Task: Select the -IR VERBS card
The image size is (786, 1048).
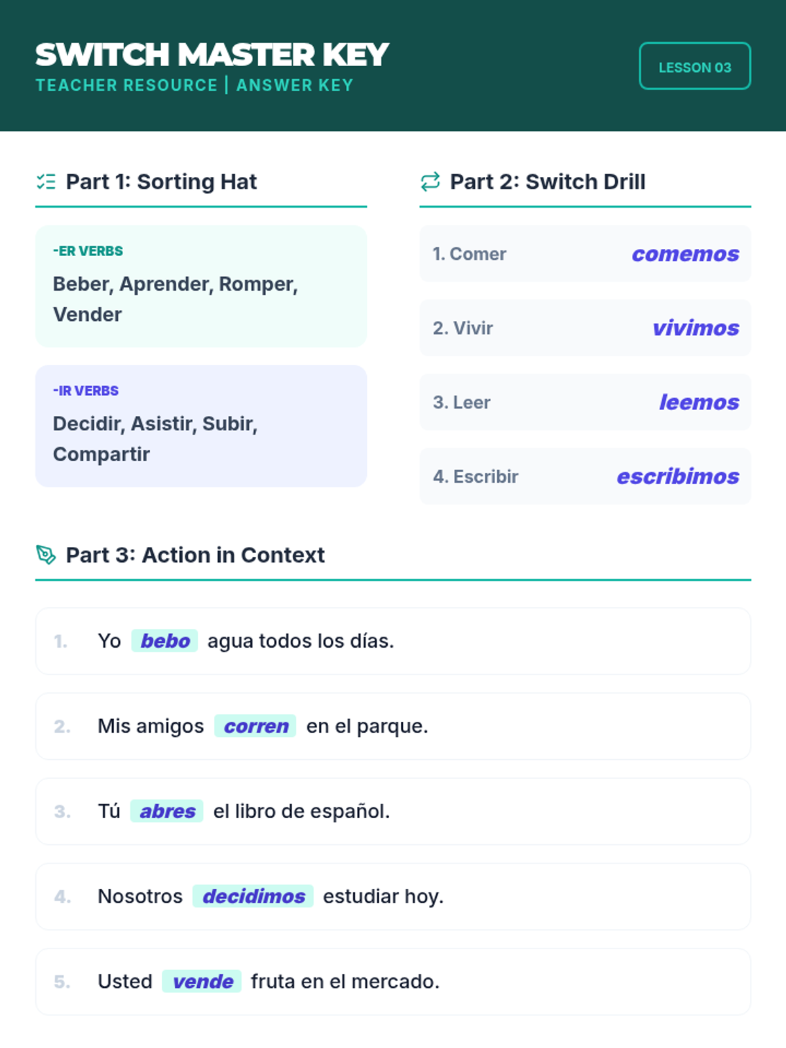Action: click(x=201, y=426)
